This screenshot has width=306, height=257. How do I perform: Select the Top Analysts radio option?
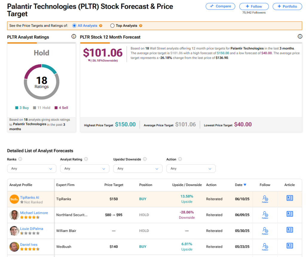[112, 26]
